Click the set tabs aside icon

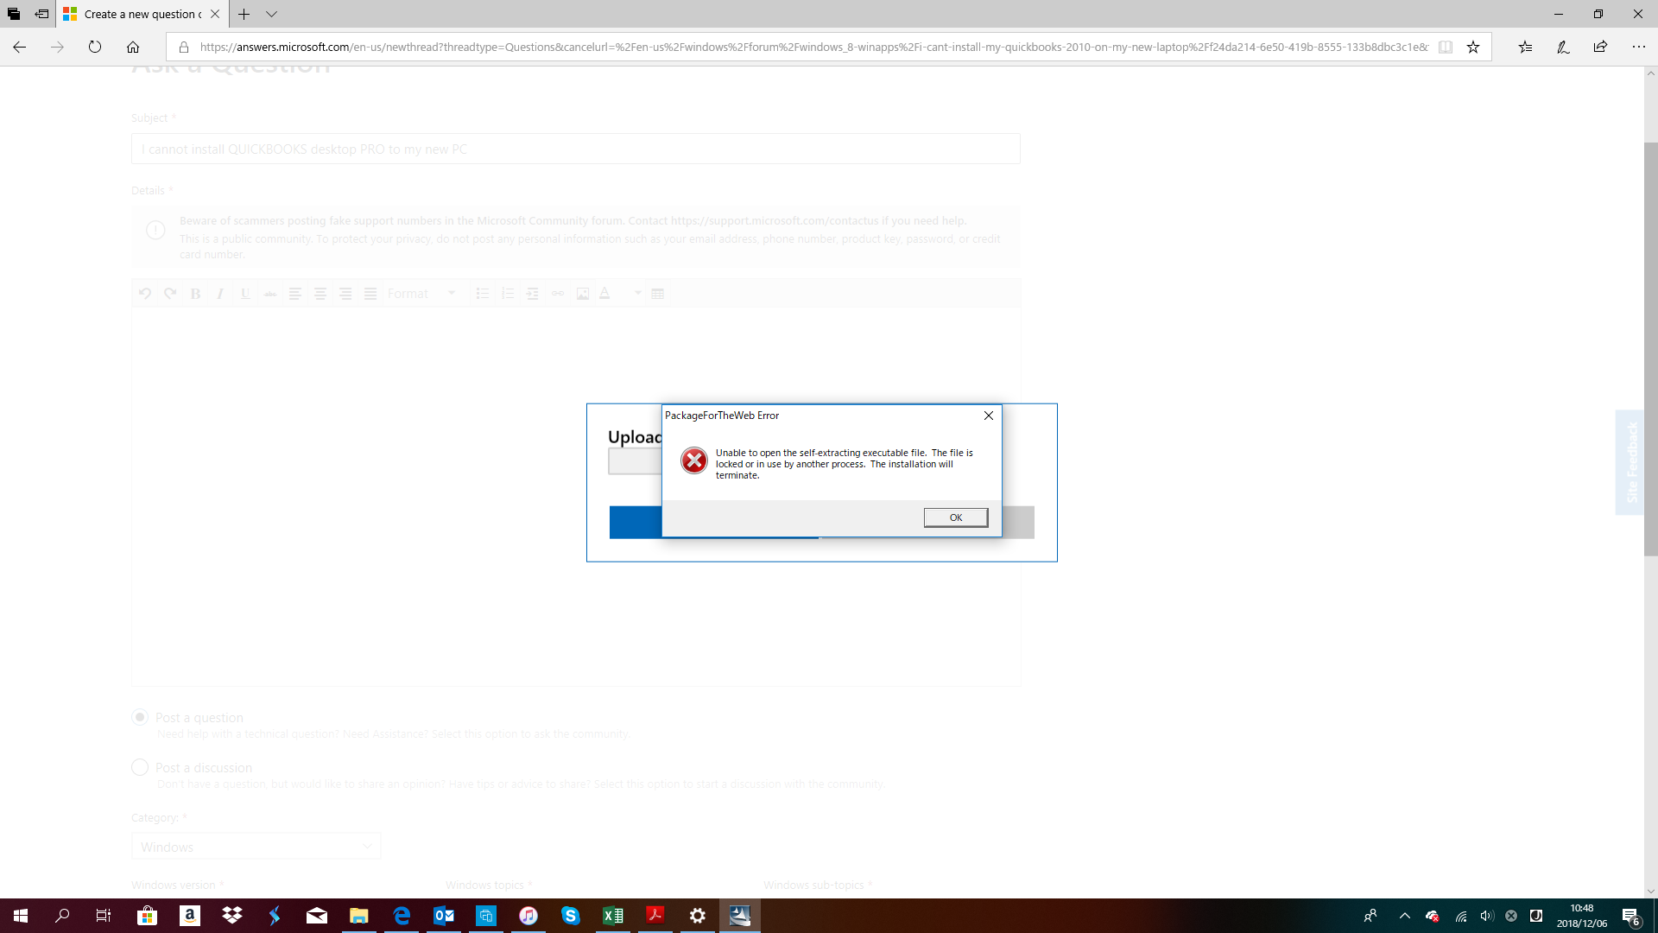(x=41, y=14)
